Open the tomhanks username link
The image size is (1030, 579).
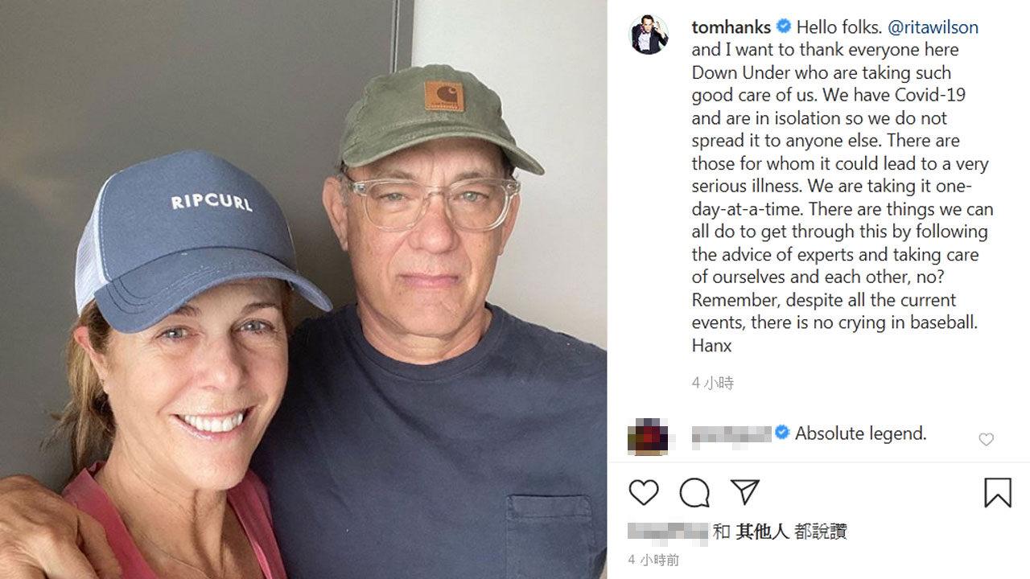(731, 27)
